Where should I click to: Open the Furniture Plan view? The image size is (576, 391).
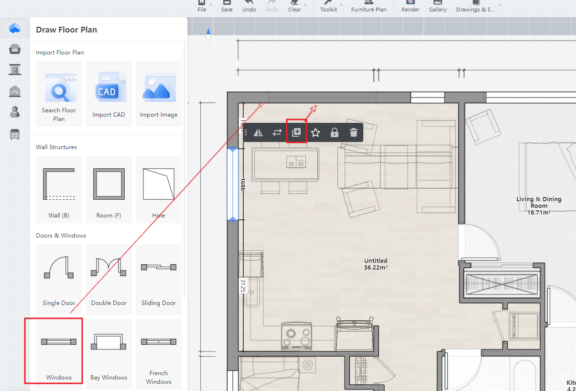(369, 6)
